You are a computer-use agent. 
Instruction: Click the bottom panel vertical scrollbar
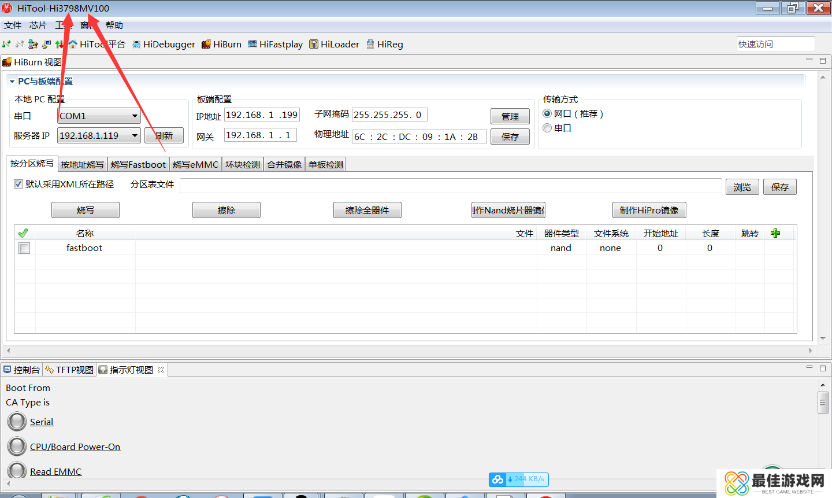click(x=823, y=403)
